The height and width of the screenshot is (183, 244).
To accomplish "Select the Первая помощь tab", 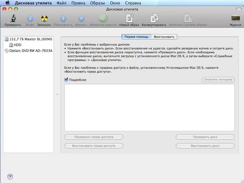I will (x=136, y=36).
